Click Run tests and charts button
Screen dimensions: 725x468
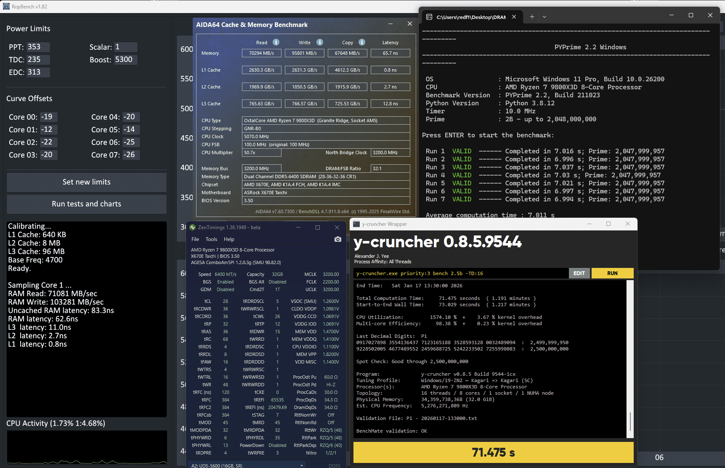87,204
